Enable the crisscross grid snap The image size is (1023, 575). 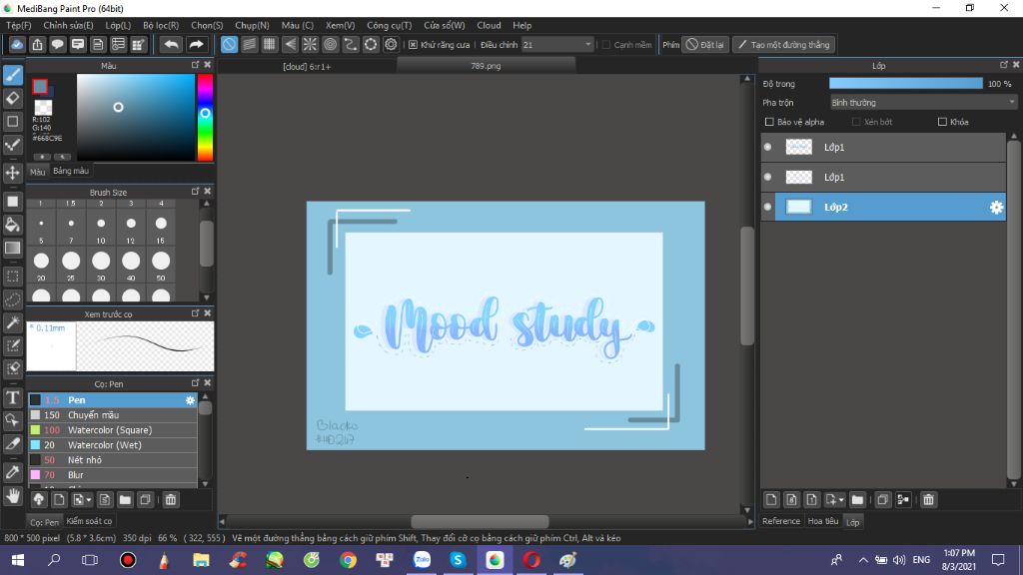270,44
